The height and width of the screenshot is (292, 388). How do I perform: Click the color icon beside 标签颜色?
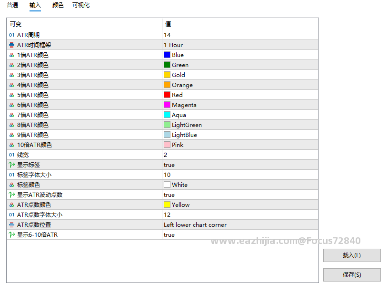click(11, 185)
